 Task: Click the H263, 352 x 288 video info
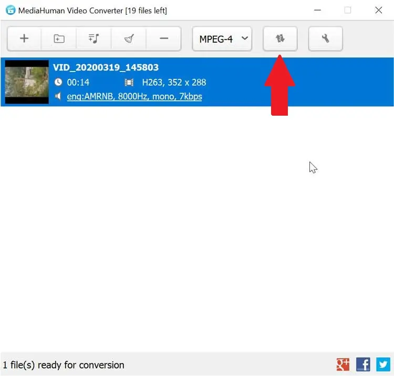pos(174,82)
